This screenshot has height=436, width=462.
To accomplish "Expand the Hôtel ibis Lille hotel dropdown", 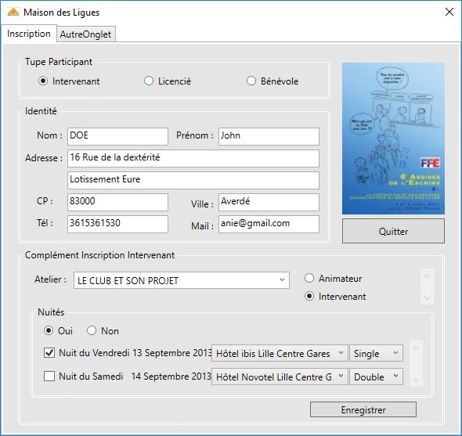I will pos(280,353).
